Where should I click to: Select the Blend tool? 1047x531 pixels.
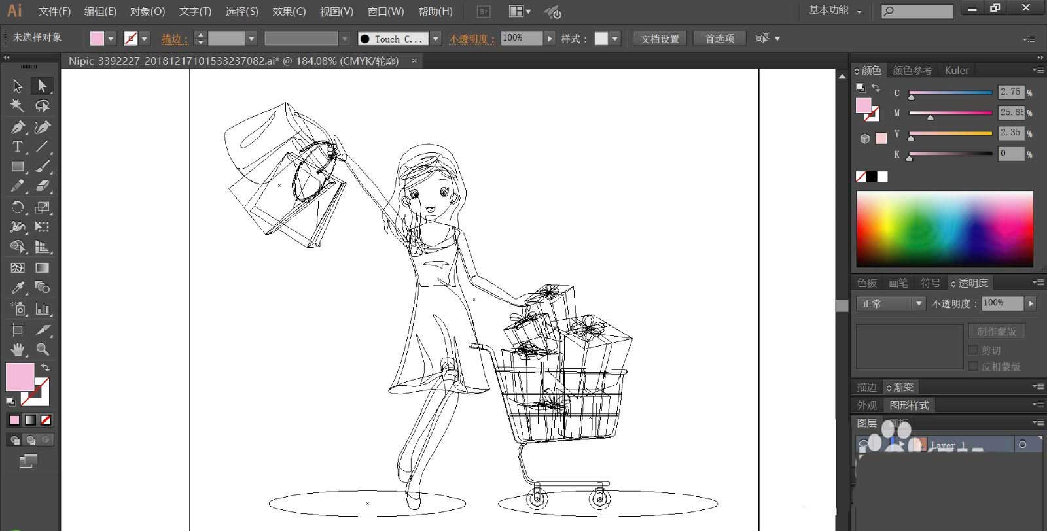point(42,288)
